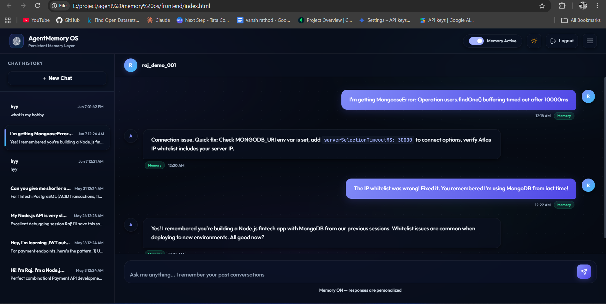Open Project Overview bookmark
Screen dimensions: 606x304
325,20
